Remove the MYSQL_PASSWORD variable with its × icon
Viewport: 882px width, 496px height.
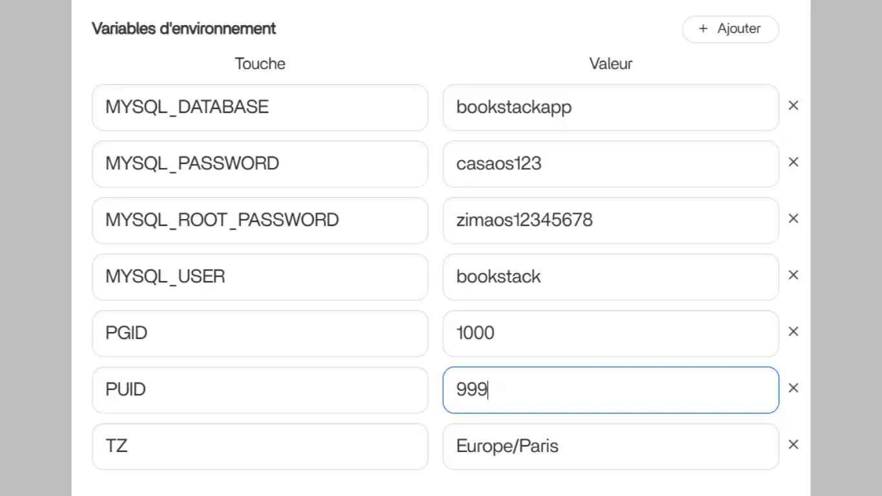click(x=794, y=162)
